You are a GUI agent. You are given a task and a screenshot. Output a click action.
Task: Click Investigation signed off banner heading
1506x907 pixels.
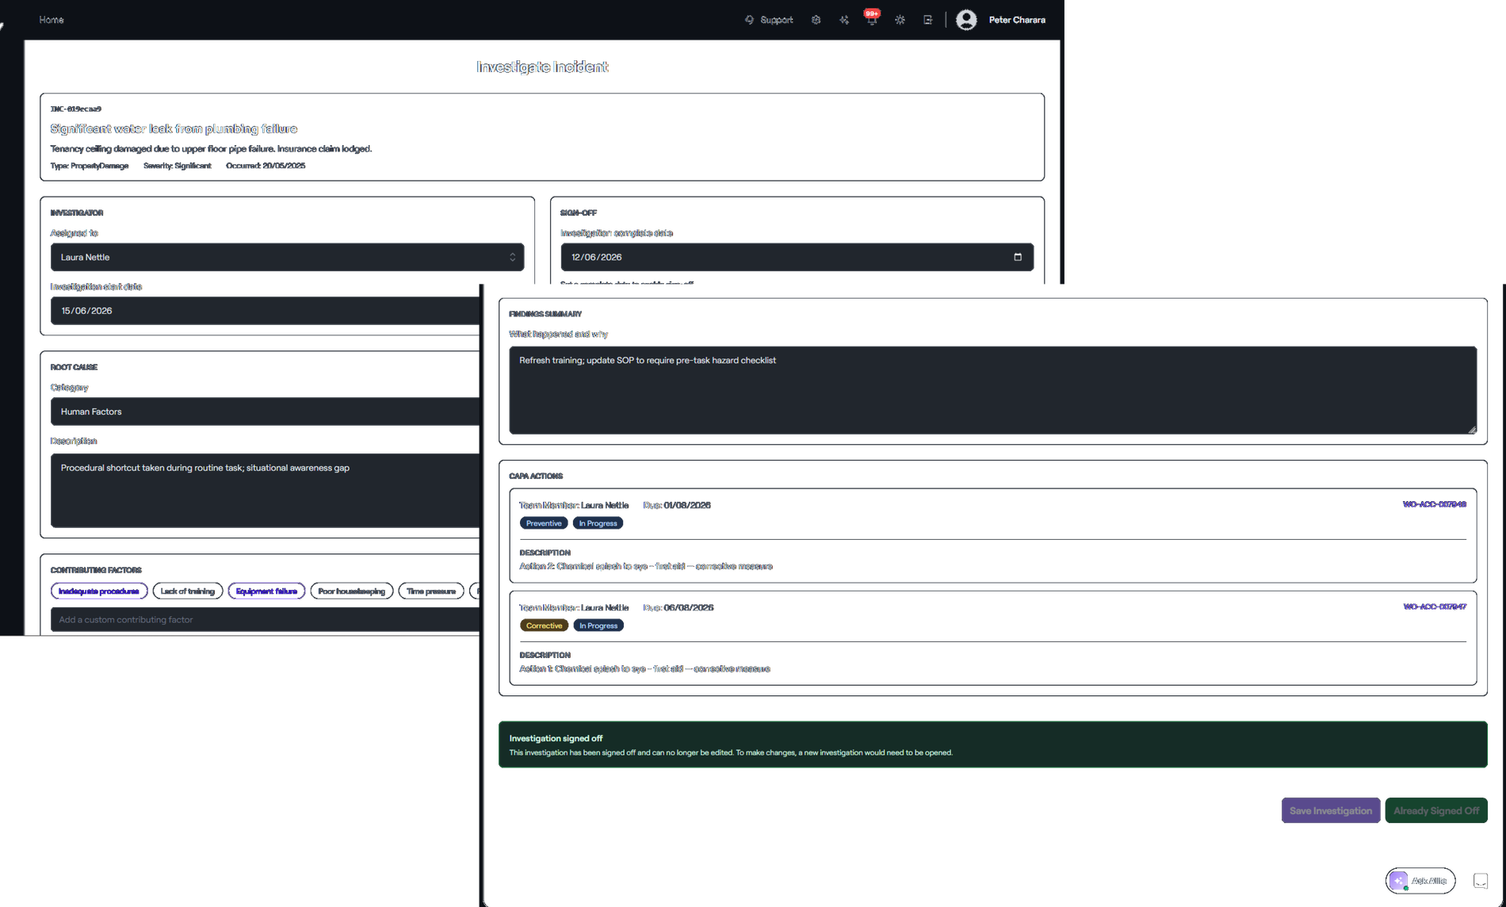[556, 738]
